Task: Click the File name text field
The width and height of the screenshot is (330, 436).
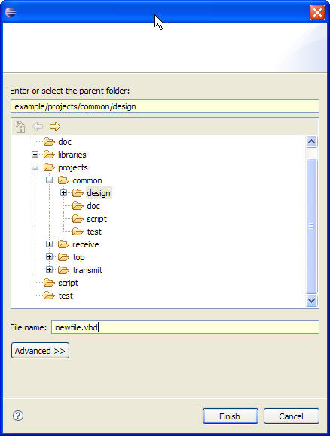Action: coord(185,327)
